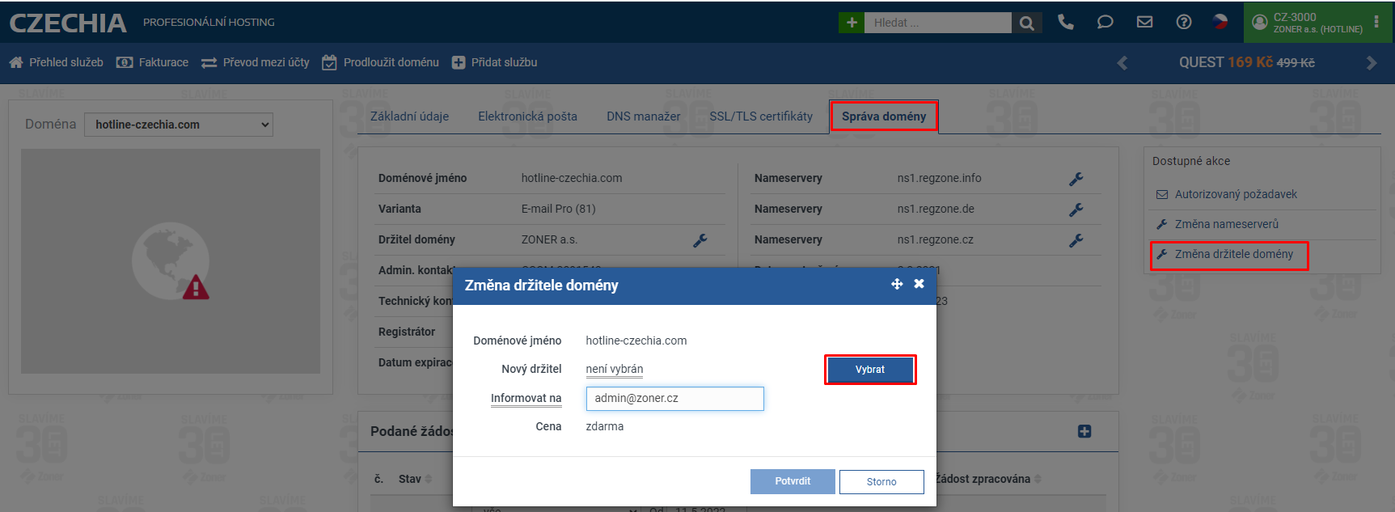Viewport: 1395px width, 512px height.
Task: Switch to Základní údaje tab
Action: click(x=409, y=116)
